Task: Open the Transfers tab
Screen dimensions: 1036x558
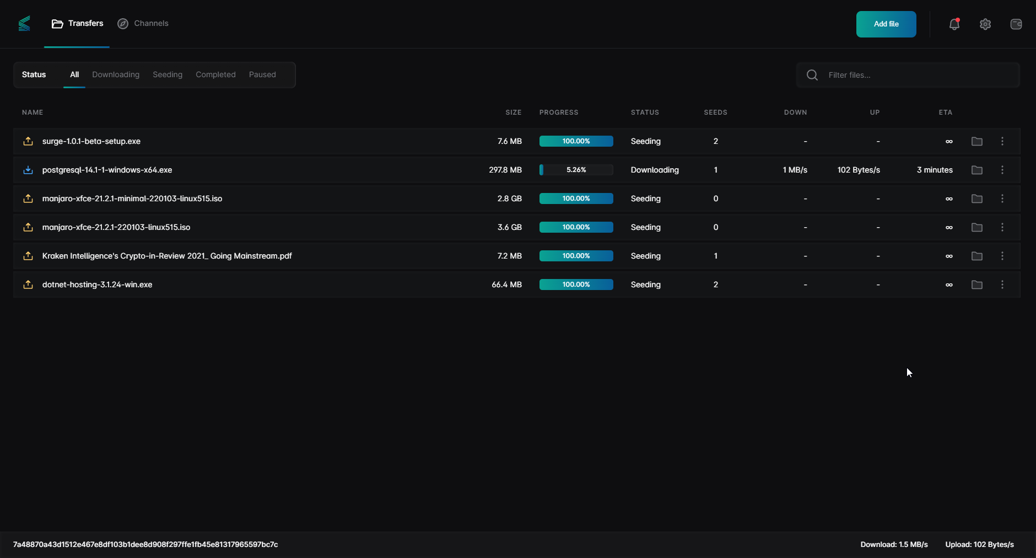Action: click(77, 24)
